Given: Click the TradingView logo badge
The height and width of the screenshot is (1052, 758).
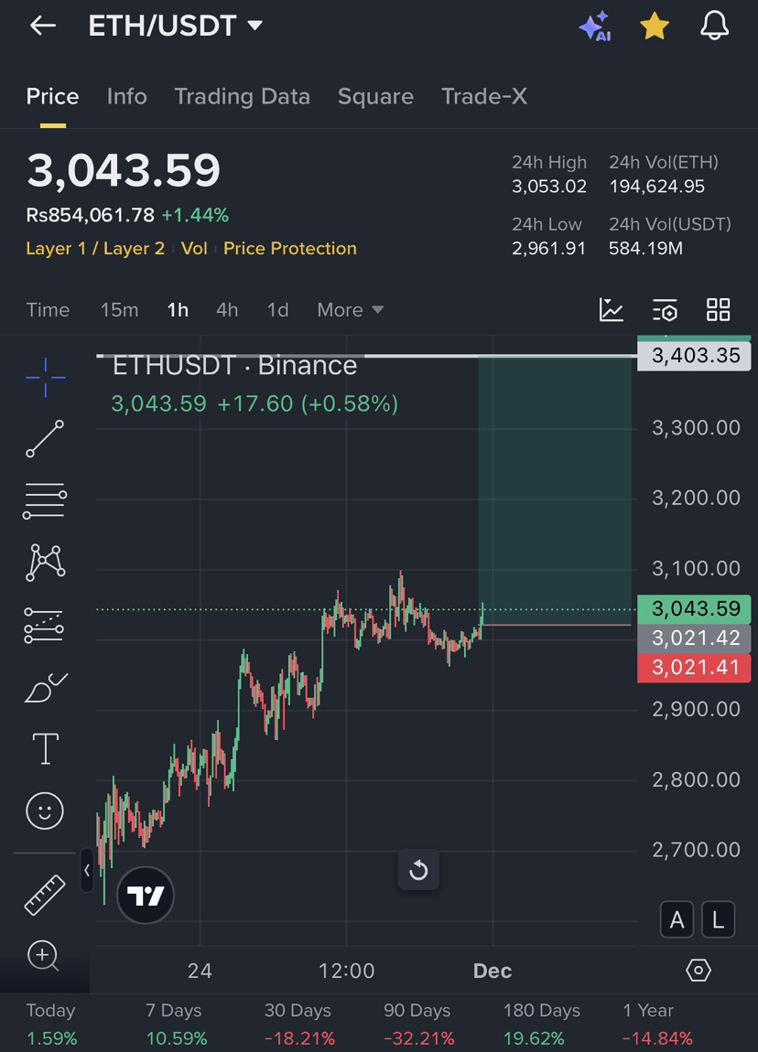Looking at the screenshot, I should point(145,895).
